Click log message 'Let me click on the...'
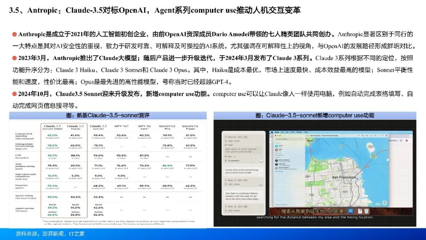The height and width of the screenshot is (240, 426). [242, 171]
